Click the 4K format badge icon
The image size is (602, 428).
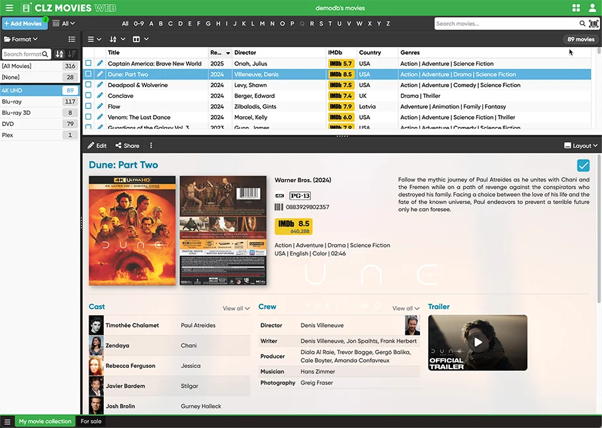279,196
